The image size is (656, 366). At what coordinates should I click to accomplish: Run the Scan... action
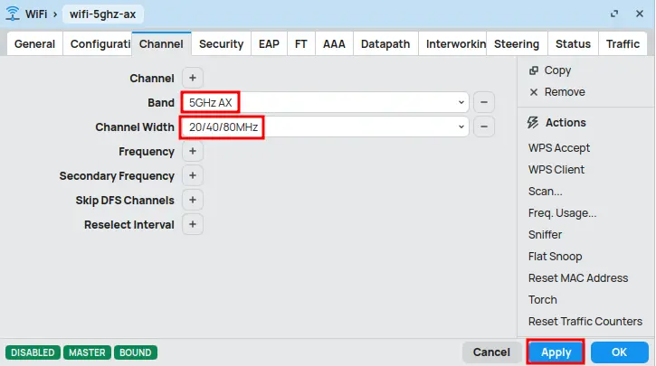[546, 192]
